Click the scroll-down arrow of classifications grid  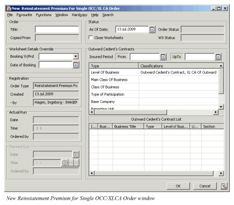221,107
